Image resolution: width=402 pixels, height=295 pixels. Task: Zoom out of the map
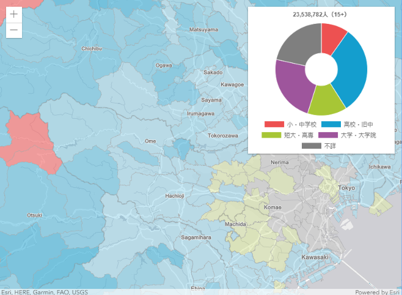(x=14, y=30)
